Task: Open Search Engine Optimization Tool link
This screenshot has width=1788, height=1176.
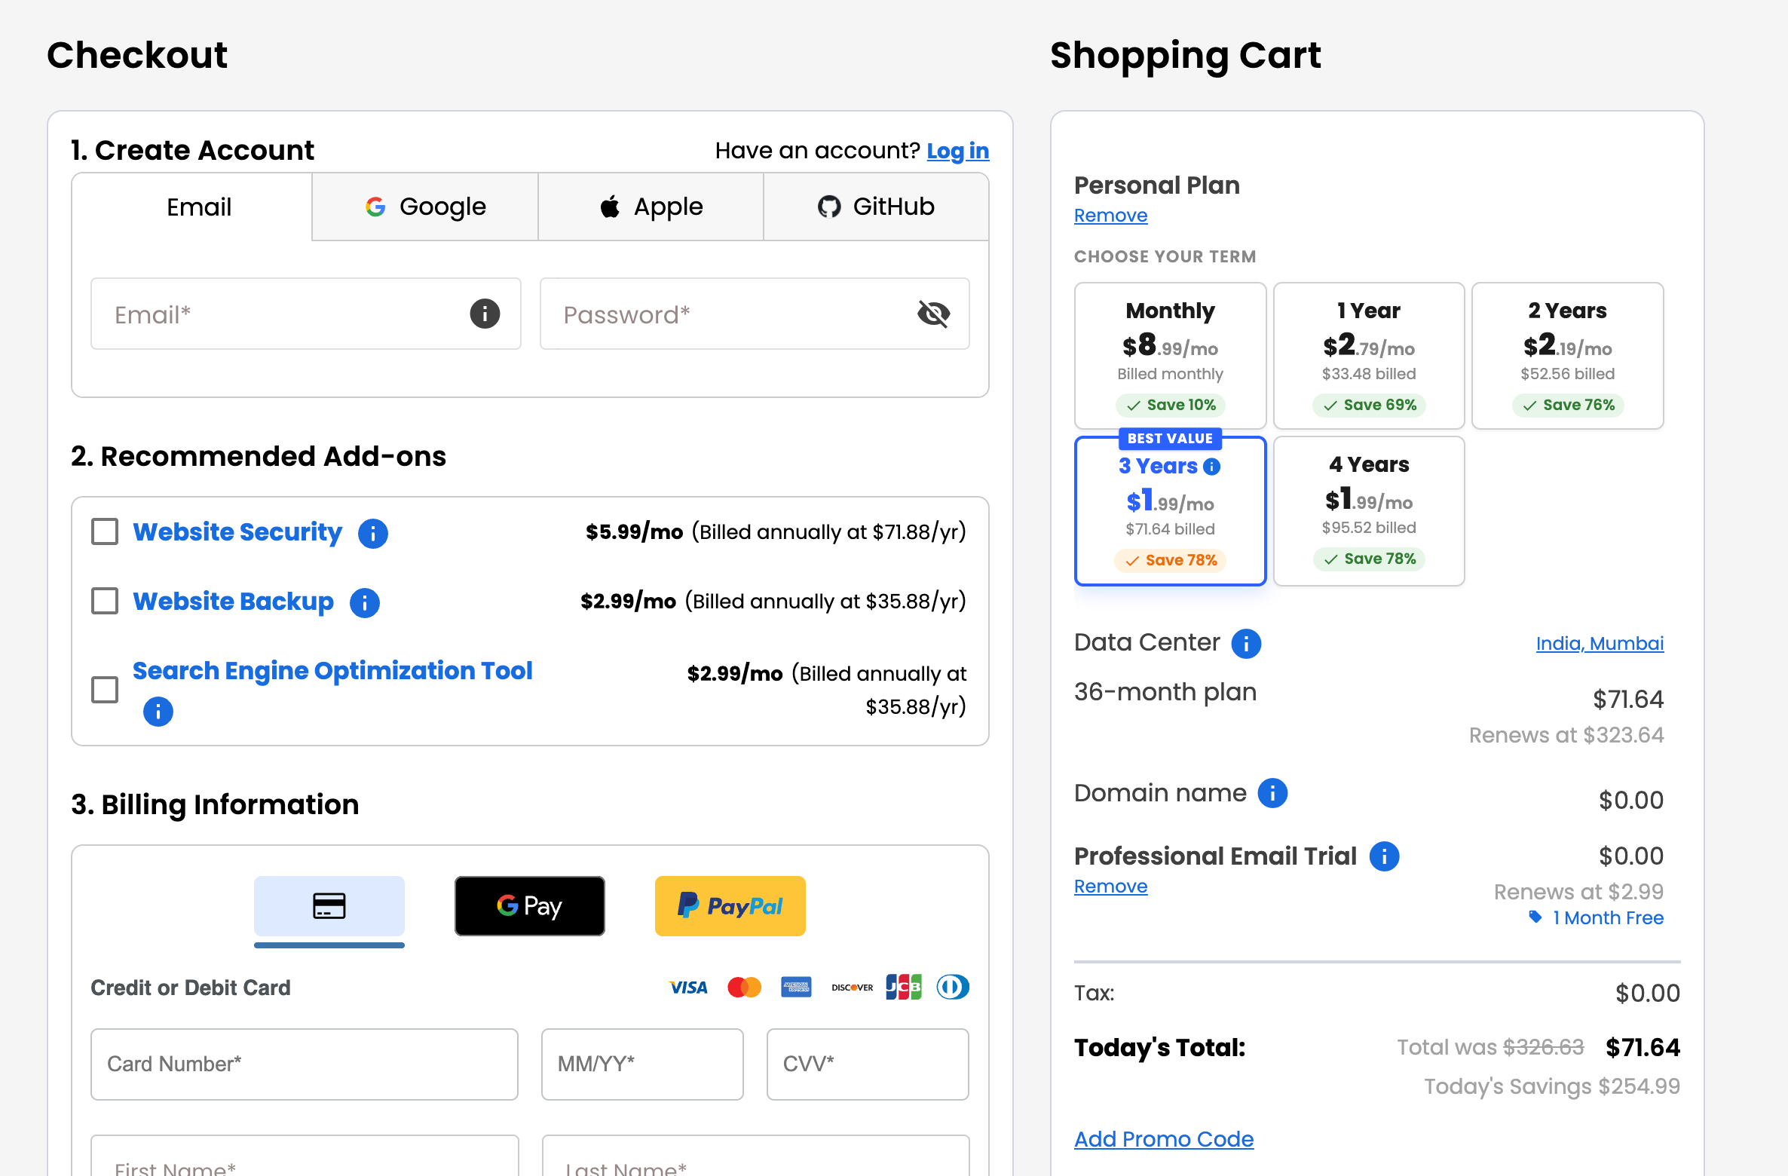Action: [332, 671]
